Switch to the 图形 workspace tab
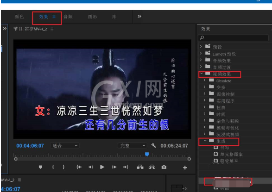 (93, 17)
